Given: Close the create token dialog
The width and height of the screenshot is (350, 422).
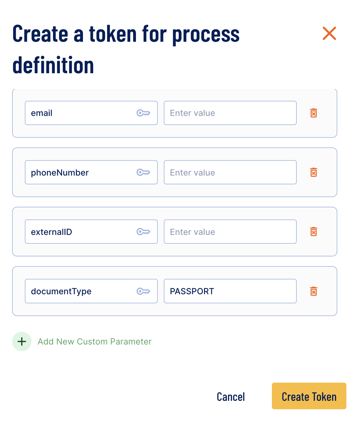Looking at the screenshot, I should tap(329, 33).
